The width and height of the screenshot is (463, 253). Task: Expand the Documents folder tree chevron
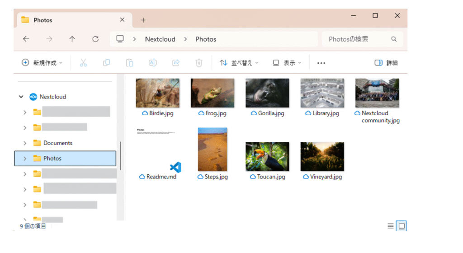pos(25,143)
